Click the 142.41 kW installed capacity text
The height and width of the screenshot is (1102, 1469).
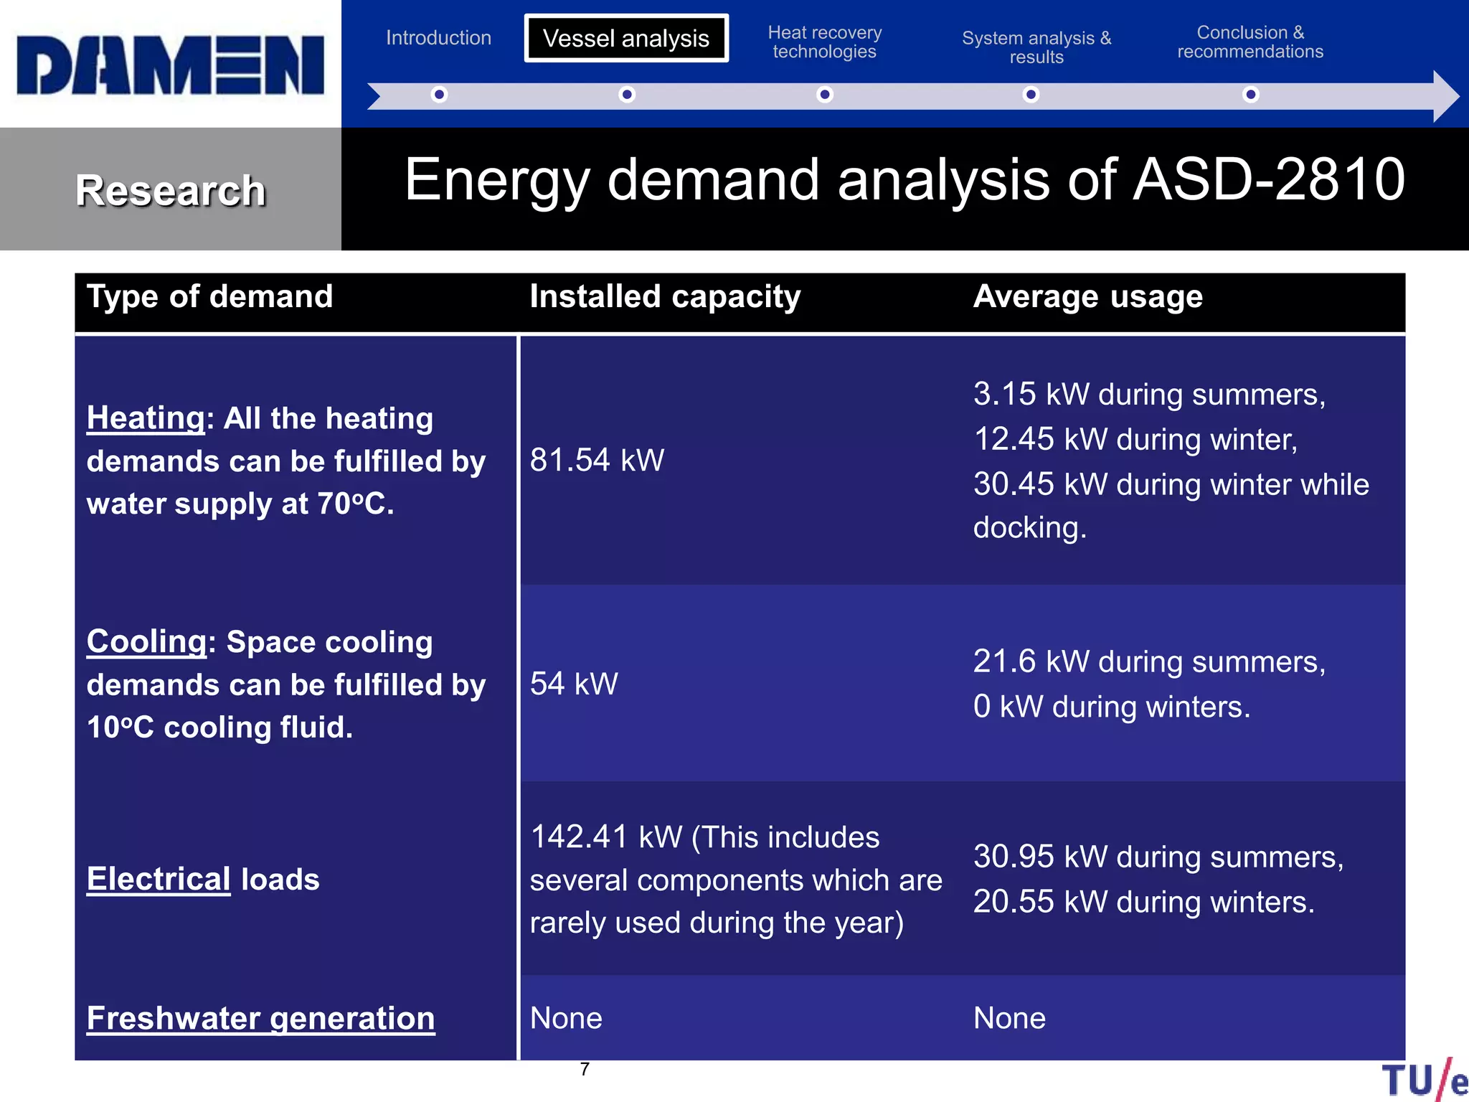point(736,880)
